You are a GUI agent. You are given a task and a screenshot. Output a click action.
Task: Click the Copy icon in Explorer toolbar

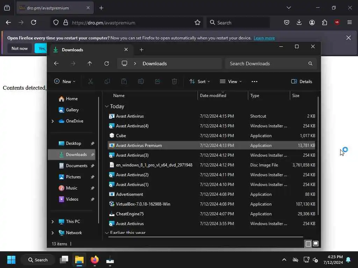(x=107, y=81)
